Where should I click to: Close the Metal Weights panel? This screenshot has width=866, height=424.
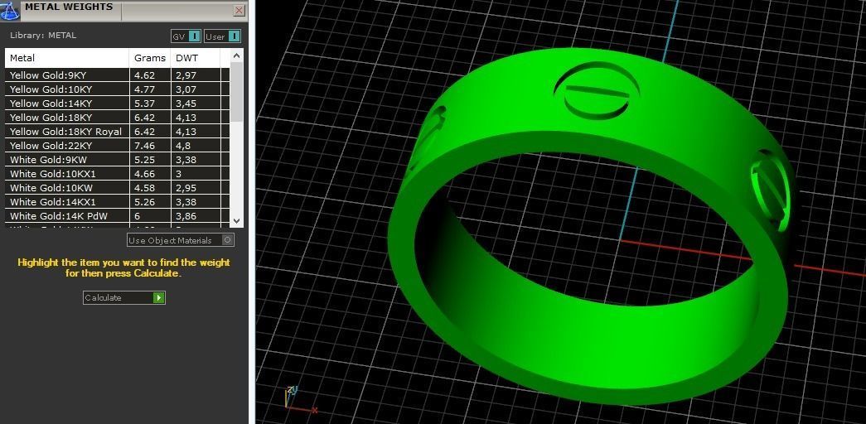coord(239,10)
